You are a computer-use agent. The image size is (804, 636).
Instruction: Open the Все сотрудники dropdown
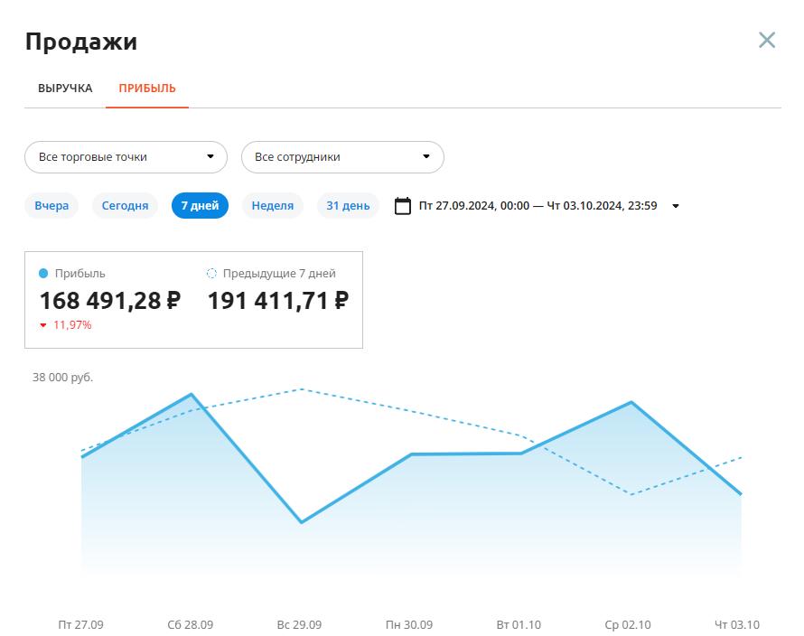[342, 157]
